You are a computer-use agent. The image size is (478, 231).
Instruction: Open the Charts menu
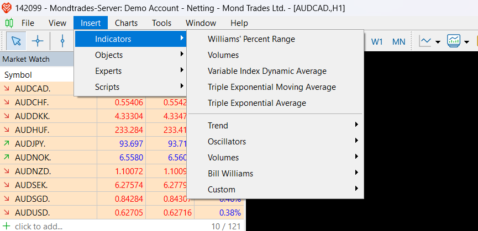click(x=126, y=23)
